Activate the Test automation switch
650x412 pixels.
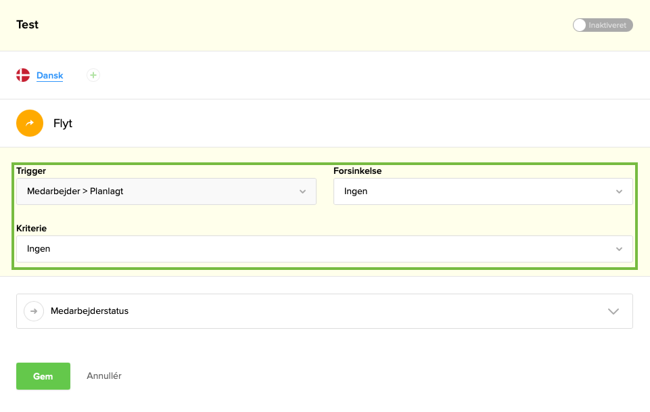tap(602, 24)
